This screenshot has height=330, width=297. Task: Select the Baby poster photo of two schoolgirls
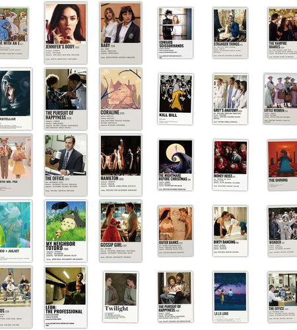pyautogui.click(x=121, y=23)
